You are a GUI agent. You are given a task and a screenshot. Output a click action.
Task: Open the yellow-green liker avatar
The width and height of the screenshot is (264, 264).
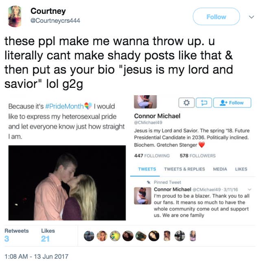pos(115,236)
